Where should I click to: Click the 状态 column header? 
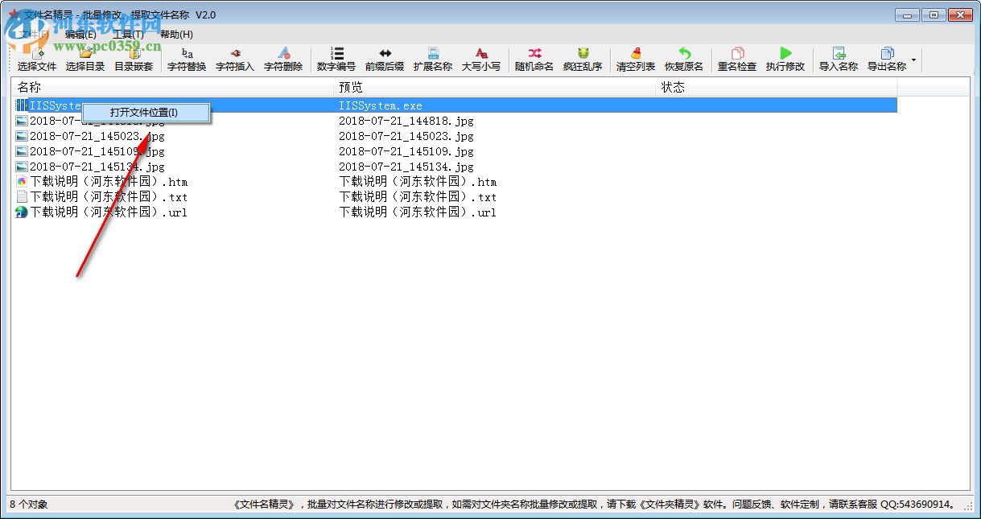point(777,87)
